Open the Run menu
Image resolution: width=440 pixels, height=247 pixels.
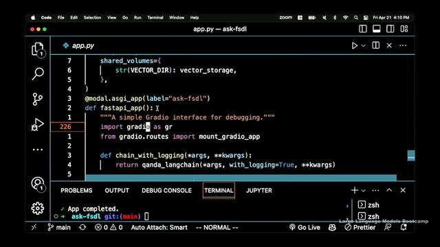(137, 18)
